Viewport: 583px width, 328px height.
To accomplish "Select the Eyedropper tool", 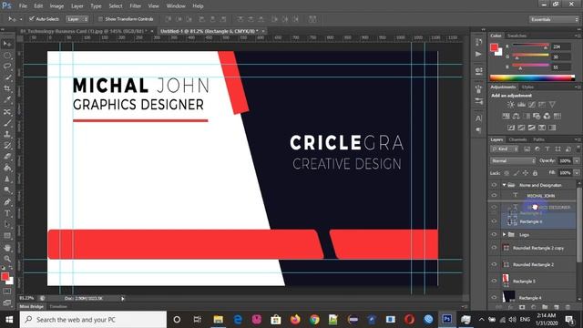I will (7, 99).
